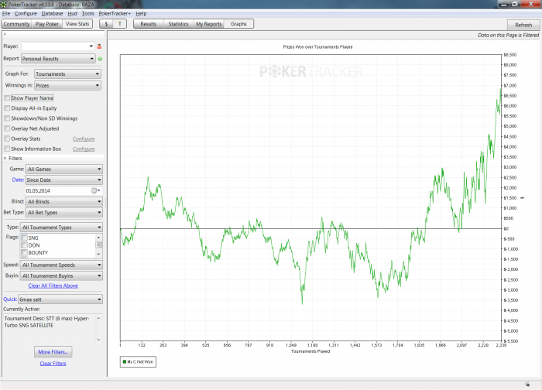
Task: Select the dollar sign cash games button
Action: pyautogui.click(x=107, y=24)
